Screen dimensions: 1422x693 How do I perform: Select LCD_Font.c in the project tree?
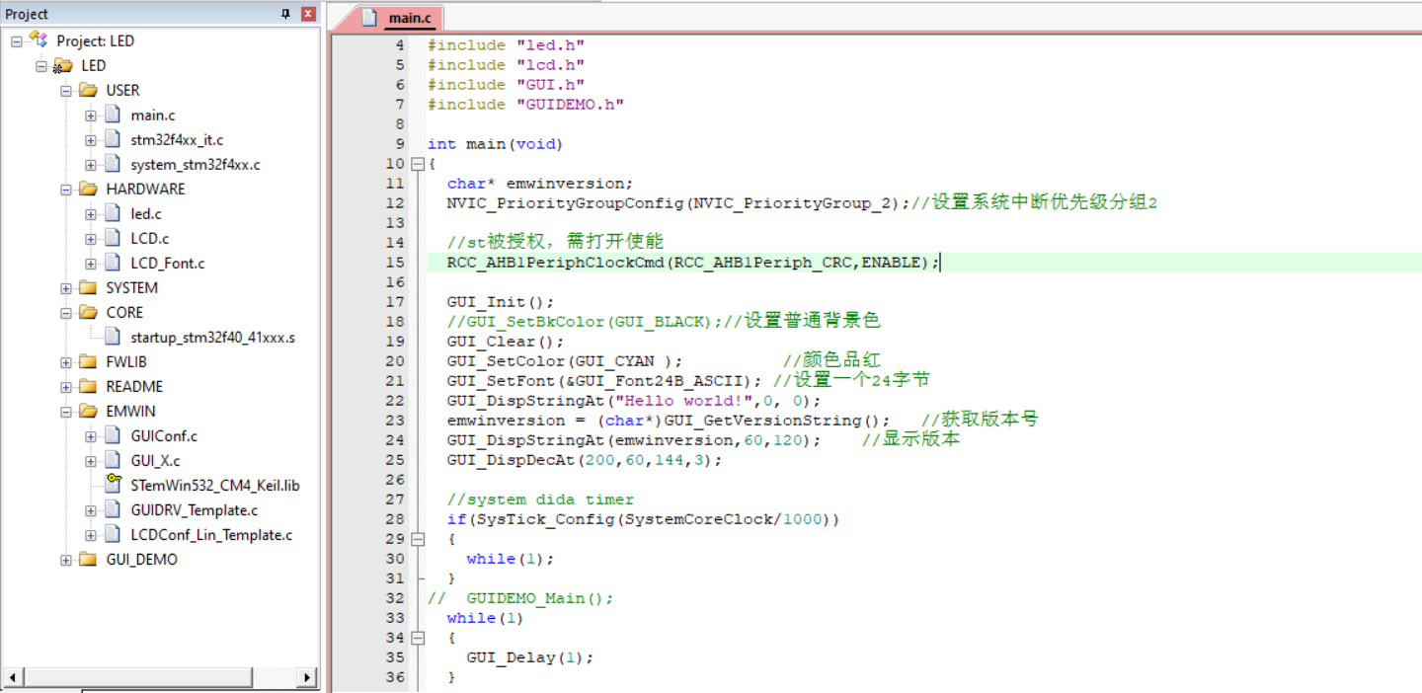168,264
